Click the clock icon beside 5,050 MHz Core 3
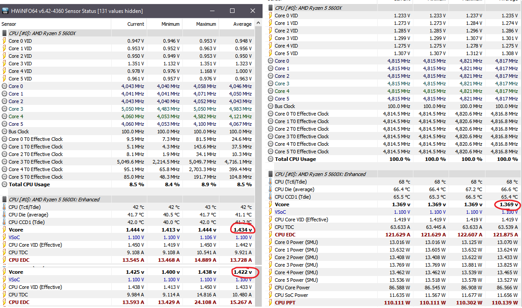The width and height of the screenshot is (522, 308). [x=4, y=109]
